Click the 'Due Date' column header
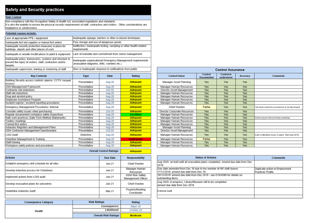The width and height of the screenshot is (315, 223). (x=110, y=158)
